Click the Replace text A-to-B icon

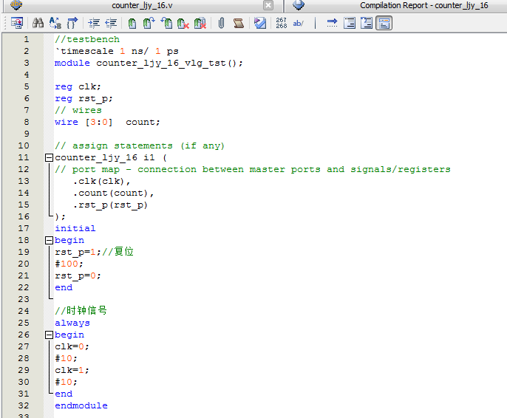(55, 24)
